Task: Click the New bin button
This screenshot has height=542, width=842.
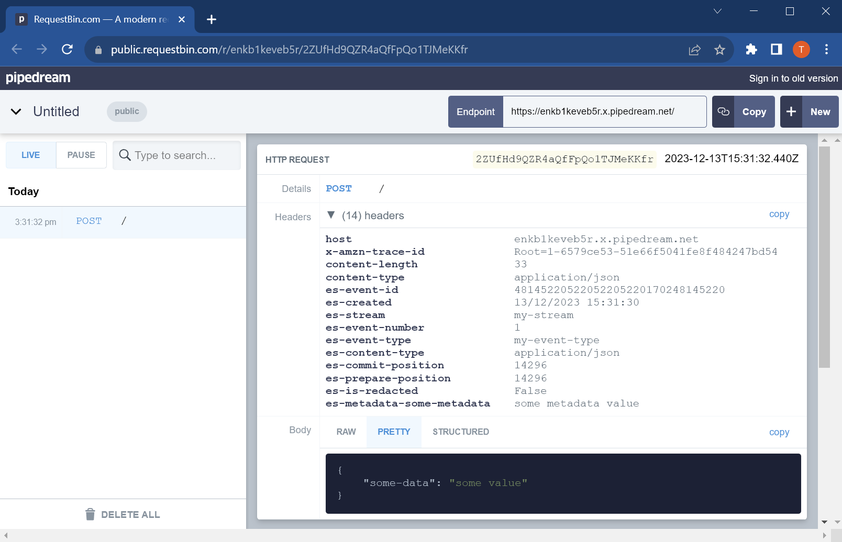Action: tap(820, 112)
